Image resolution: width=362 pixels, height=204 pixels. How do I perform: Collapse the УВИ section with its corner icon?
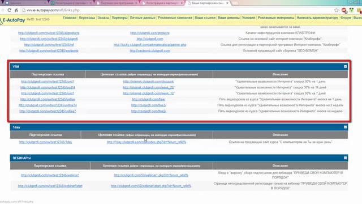(345, 67)
